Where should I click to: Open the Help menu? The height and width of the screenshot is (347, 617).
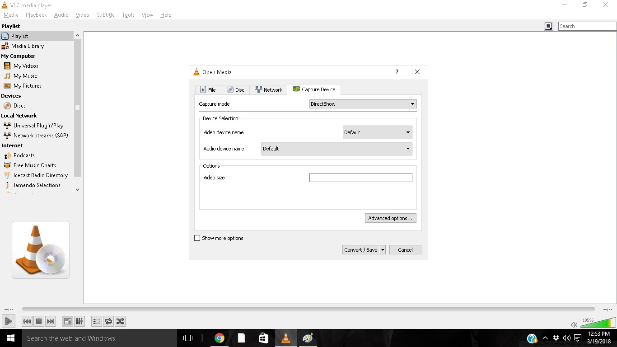[x=166, y=15]
